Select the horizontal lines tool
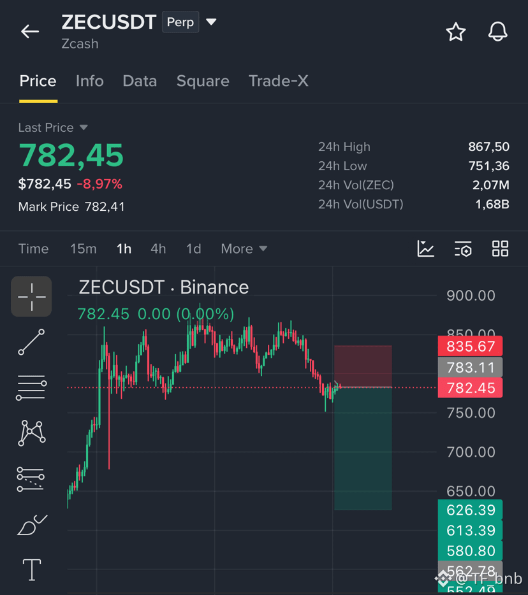528x595 pixels. click(31, 387)
